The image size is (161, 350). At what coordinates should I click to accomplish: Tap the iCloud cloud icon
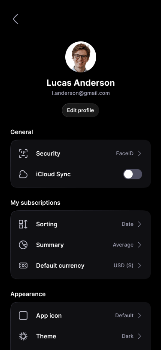tap(23, 174)
